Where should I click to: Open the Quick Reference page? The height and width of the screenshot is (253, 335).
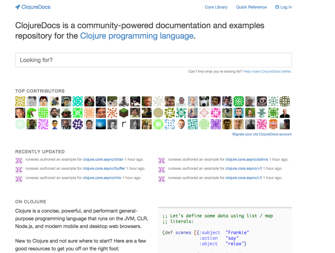(251, 7)
